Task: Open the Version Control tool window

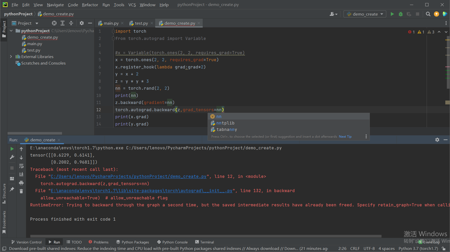Action: [x=26, y=242]
